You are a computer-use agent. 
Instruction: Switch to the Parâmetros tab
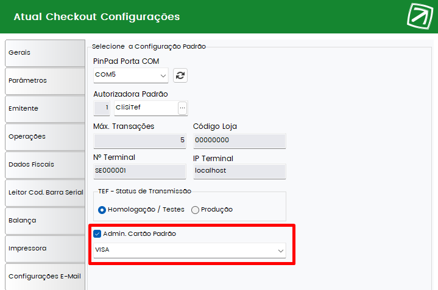pos(45,81)
